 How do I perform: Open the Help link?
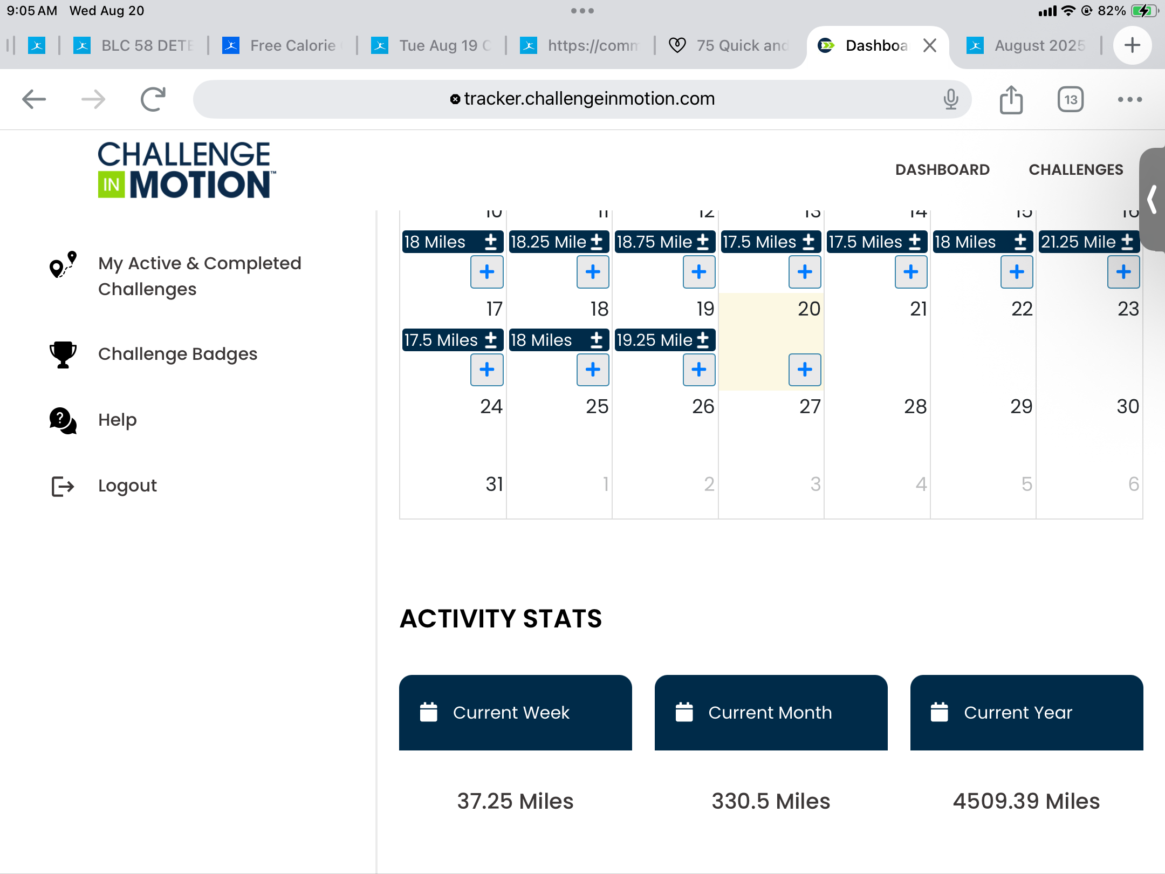(x=118, y=420)
